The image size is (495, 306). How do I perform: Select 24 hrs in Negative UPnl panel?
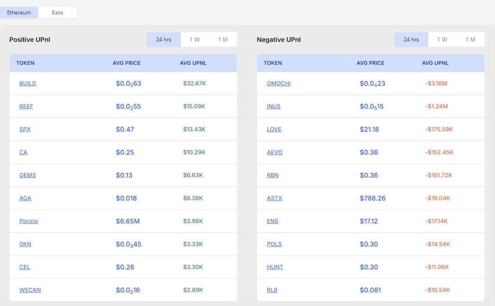click(411, 40)
